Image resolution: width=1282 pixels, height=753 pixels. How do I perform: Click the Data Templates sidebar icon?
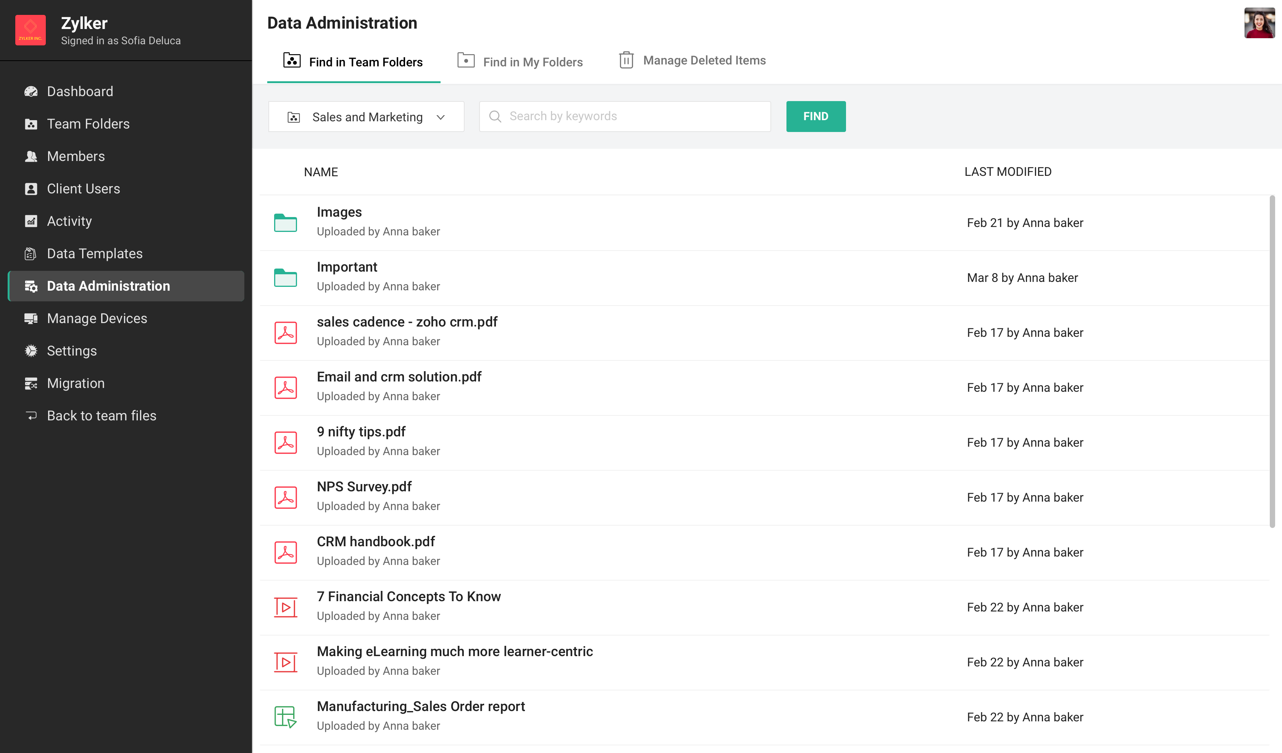[31, 254]
